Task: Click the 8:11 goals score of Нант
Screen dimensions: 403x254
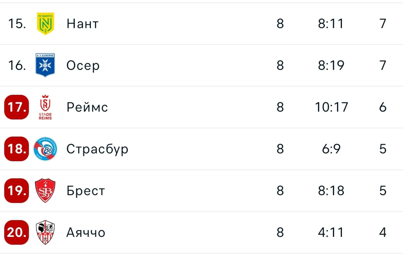Action: click(331, 23)
